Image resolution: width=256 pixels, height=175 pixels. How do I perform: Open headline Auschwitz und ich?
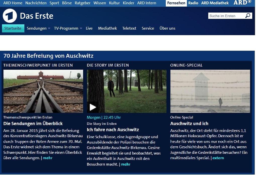coord(189,124)
